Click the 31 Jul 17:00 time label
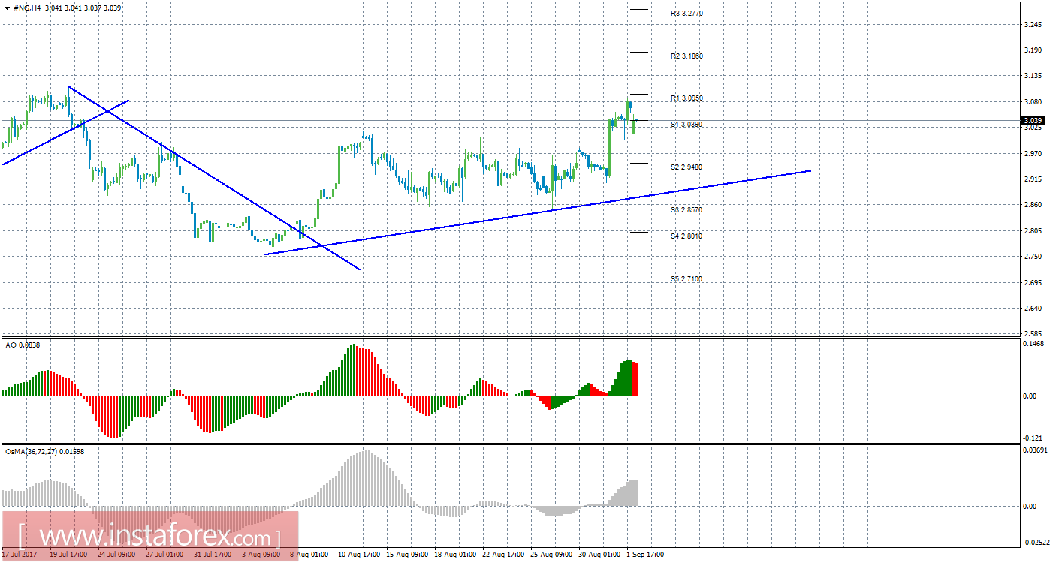The height and width of the screenshot is (563, 1050). pos(212,555)
